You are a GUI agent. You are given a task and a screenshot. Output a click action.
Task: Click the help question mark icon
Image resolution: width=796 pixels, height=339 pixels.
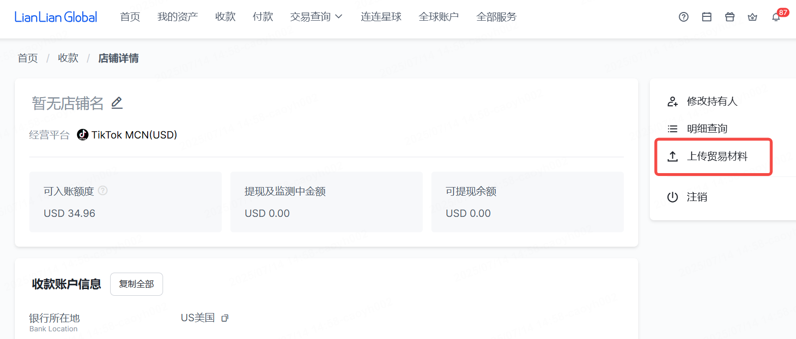683,17
